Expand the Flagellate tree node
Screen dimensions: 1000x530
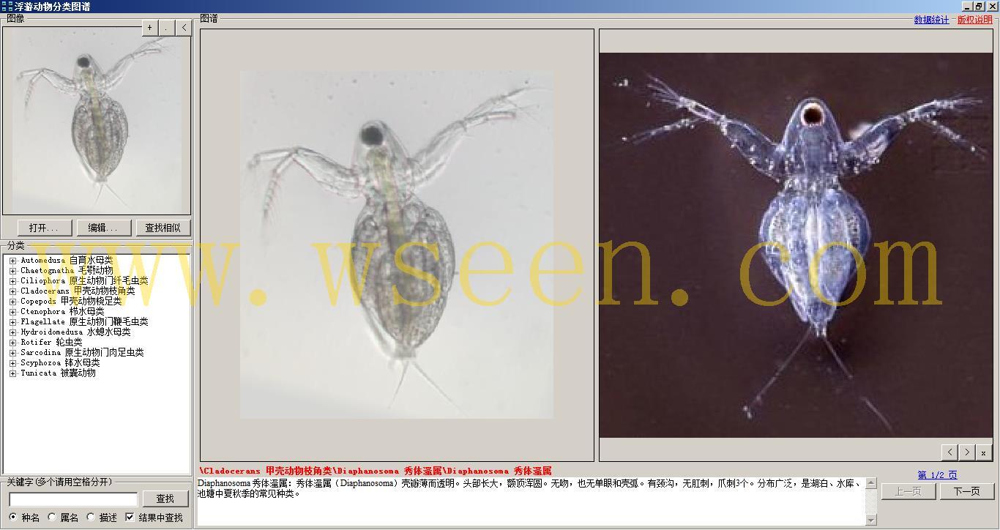point(12,322)
